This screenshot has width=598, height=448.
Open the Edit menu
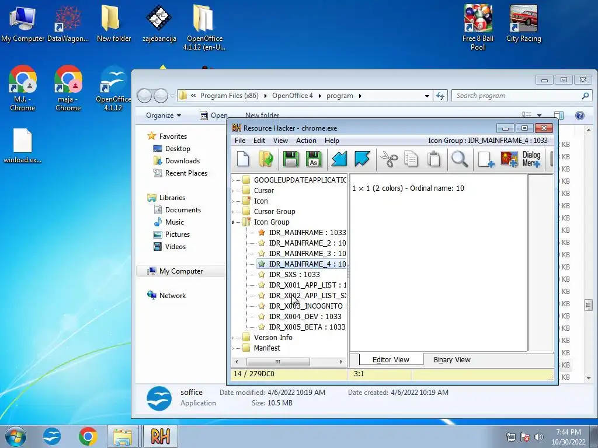(259, 141)
